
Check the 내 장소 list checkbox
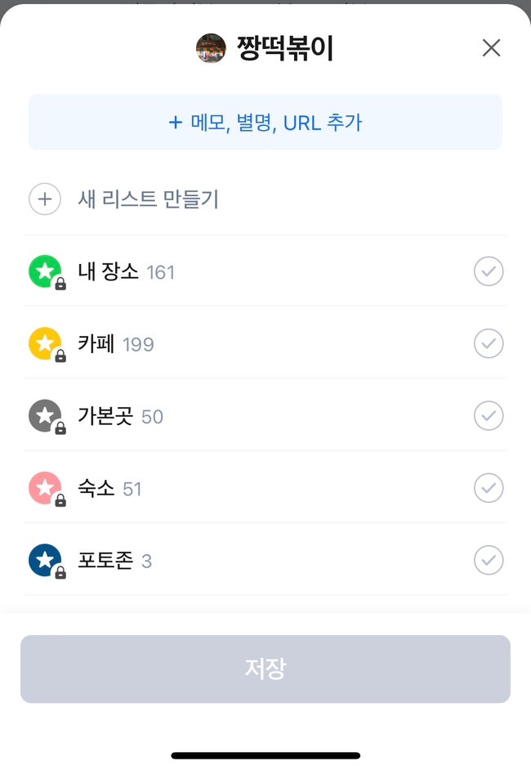click(489, 271)
